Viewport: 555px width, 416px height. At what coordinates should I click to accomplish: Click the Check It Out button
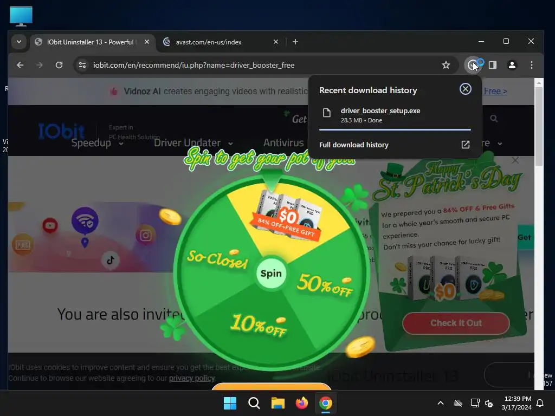click(456, 323)
